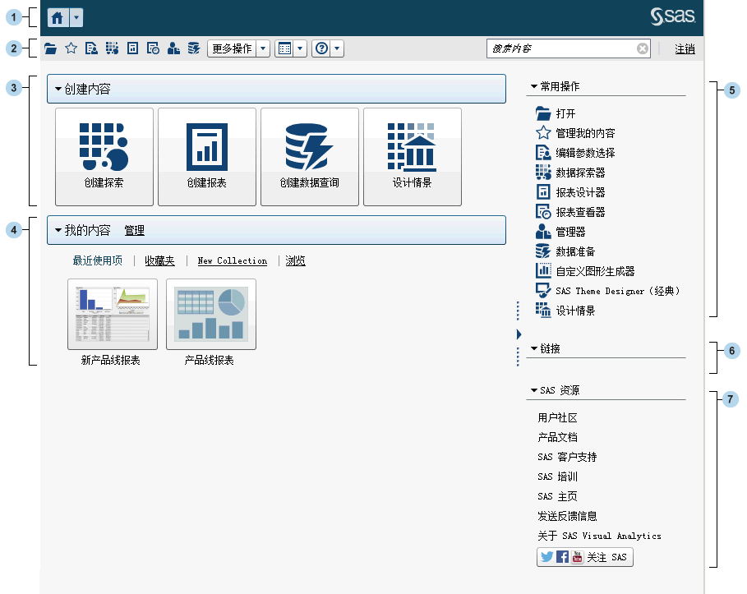Click the 创建探索 tile icon
This screenshot has width=747, height=594.
point(104,147)
